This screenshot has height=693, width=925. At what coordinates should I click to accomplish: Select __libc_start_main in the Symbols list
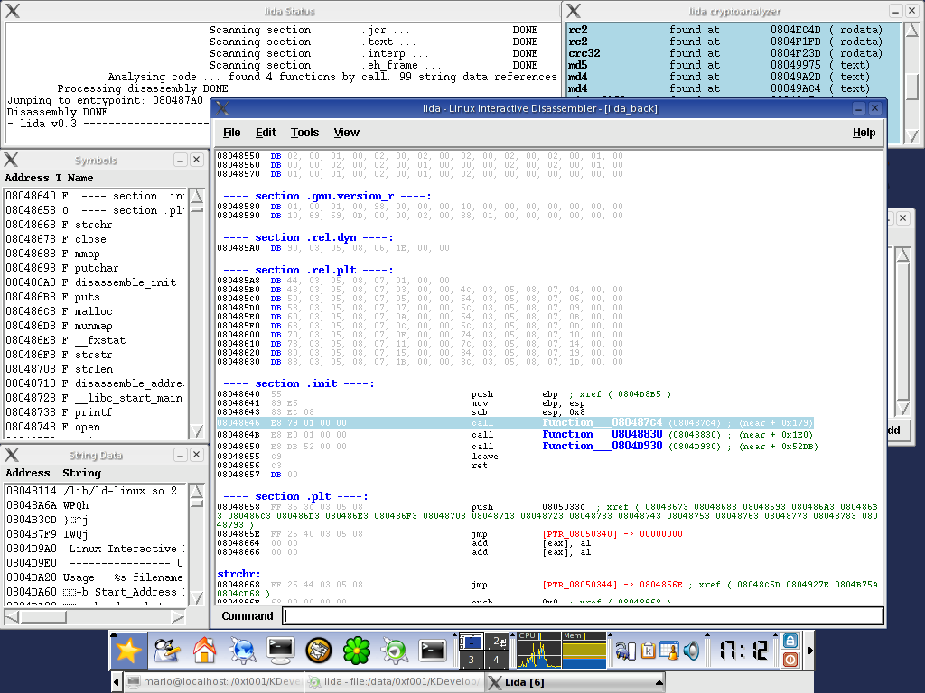(x=128, y=398)
